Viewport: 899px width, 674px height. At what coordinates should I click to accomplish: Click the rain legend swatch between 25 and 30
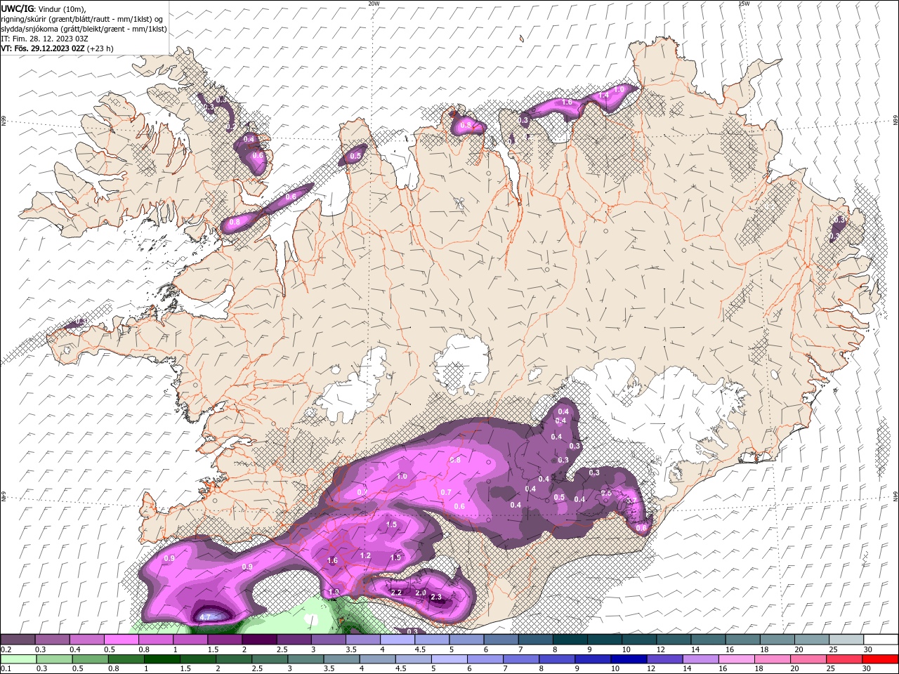(x=844, y=659)
